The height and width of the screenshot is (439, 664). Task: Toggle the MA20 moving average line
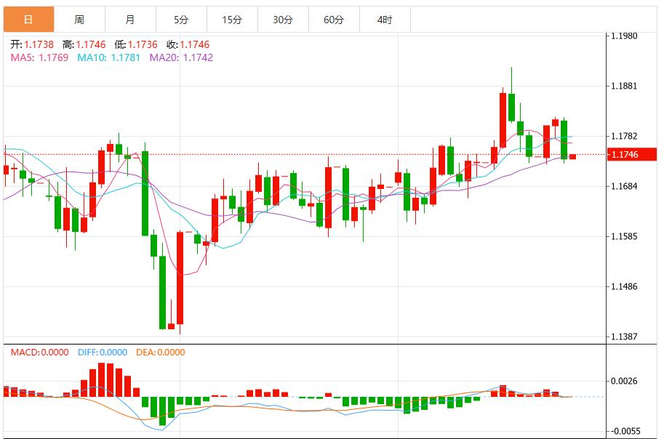164,58
